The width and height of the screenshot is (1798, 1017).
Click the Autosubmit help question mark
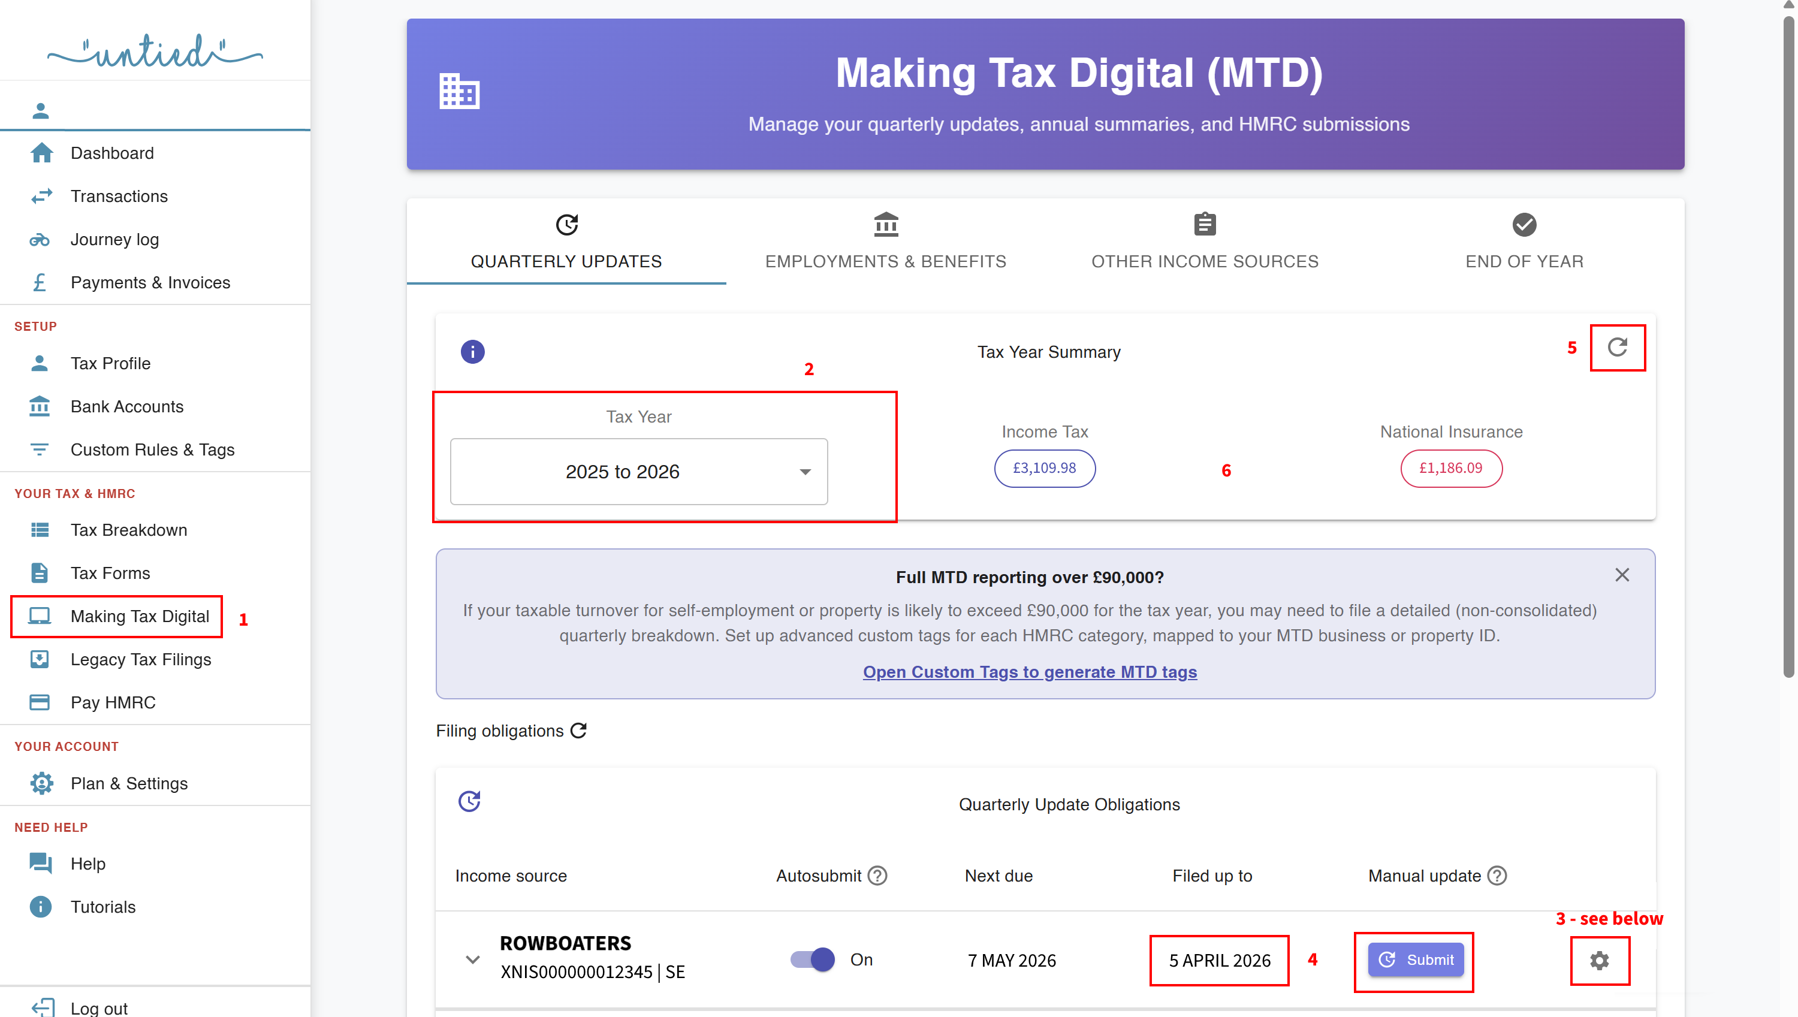click(x=877, y=876)
